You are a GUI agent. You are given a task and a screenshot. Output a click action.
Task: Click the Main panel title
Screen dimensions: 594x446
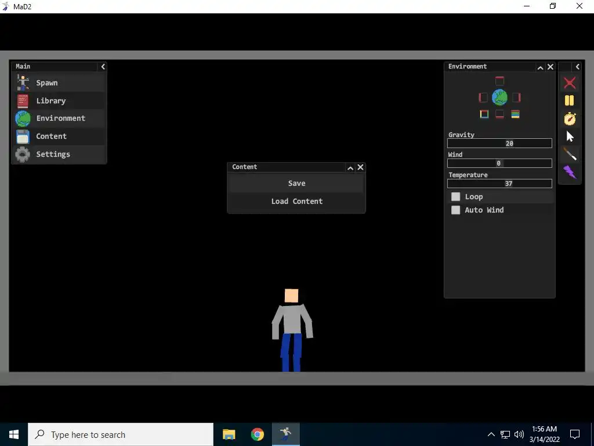23,66
